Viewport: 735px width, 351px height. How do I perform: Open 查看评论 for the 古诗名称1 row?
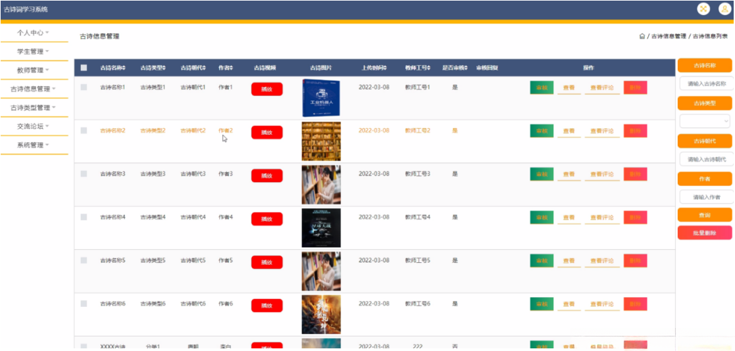tap(602, 87)
